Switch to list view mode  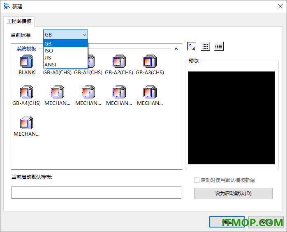[205, 46]
